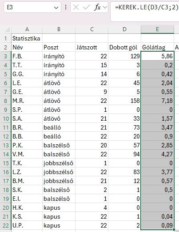Select average cell 4,27

click(157, 154)
